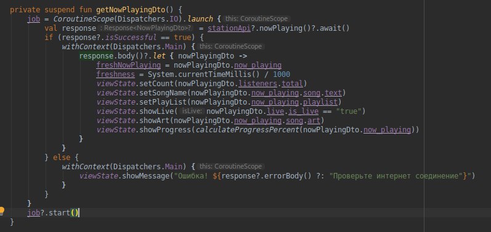491x232 pixels.
Task: Click setSongName method call
Action: tap(163, 93)
